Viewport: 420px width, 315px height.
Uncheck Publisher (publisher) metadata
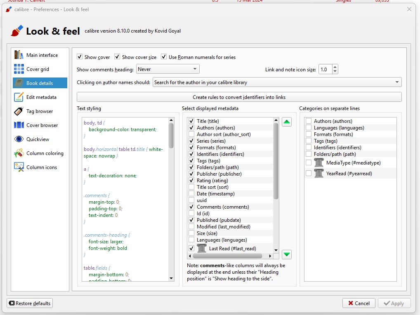pyautogui.click(x=191, y=174)
